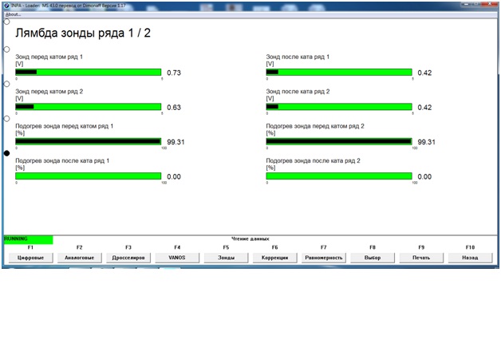
Task: Click the Зонд перед катом ряд 2 voltage bar
Action: coord(89,107)
